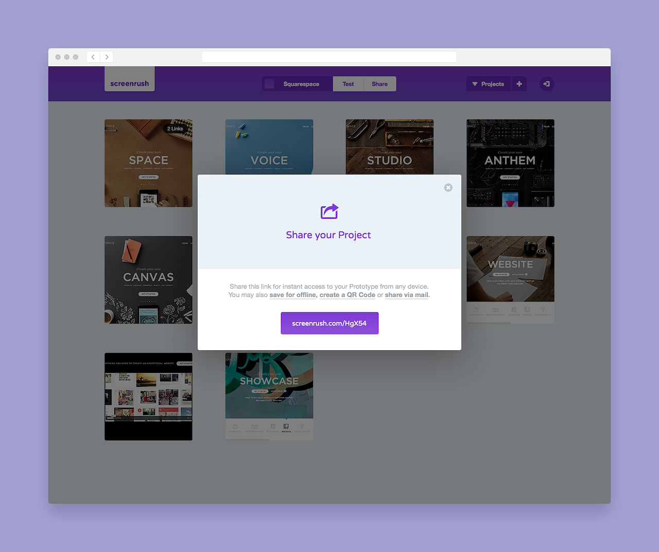Open the WEBSITE screen thumbnail
This screenshot has width=659, height=552.
tap(510, 280)
